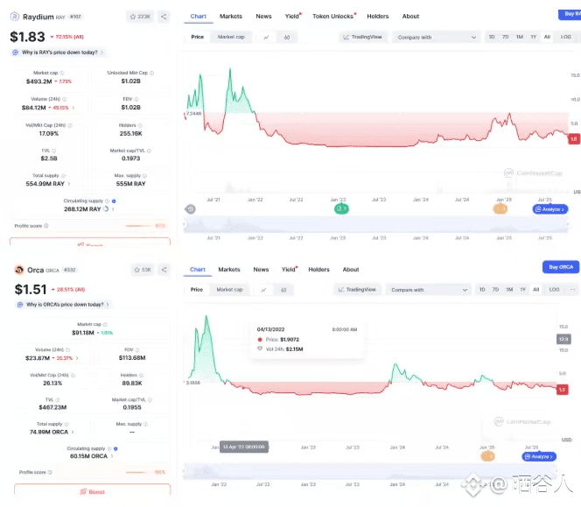The height and width of the screenshot is (507, 581).
Task: Click the Buy ORCA button
Action: coord(561,267)
